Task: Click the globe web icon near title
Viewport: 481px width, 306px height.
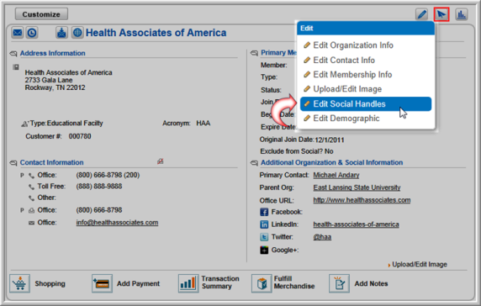Action: point(77,33)
